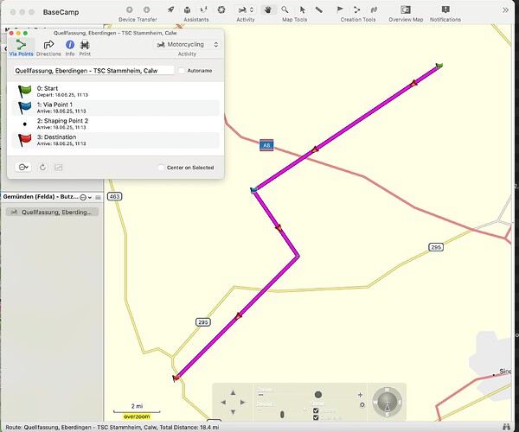Click the red destination flag on map
This screenshot has width=519, height=432.
point(176,378)
